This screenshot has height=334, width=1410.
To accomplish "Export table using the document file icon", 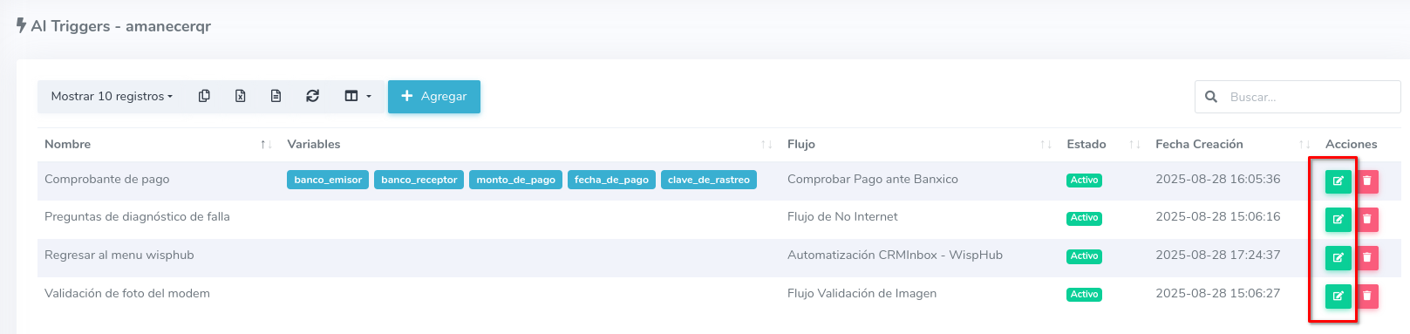I will point(276,96).
